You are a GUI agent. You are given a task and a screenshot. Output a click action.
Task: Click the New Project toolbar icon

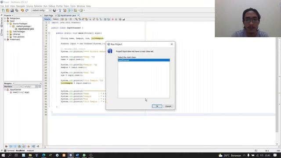coord(8,11)
